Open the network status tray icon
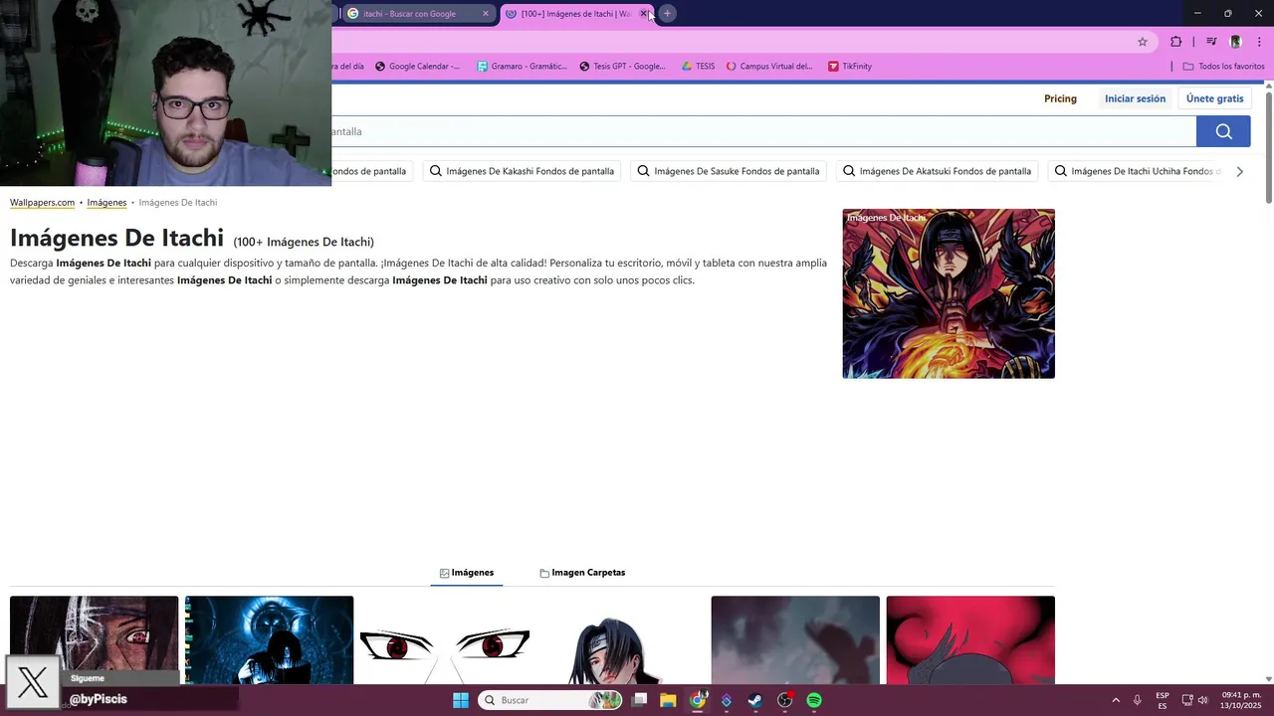The height and width of the screenshot is (716, 1274). (x=1187, y=700)
